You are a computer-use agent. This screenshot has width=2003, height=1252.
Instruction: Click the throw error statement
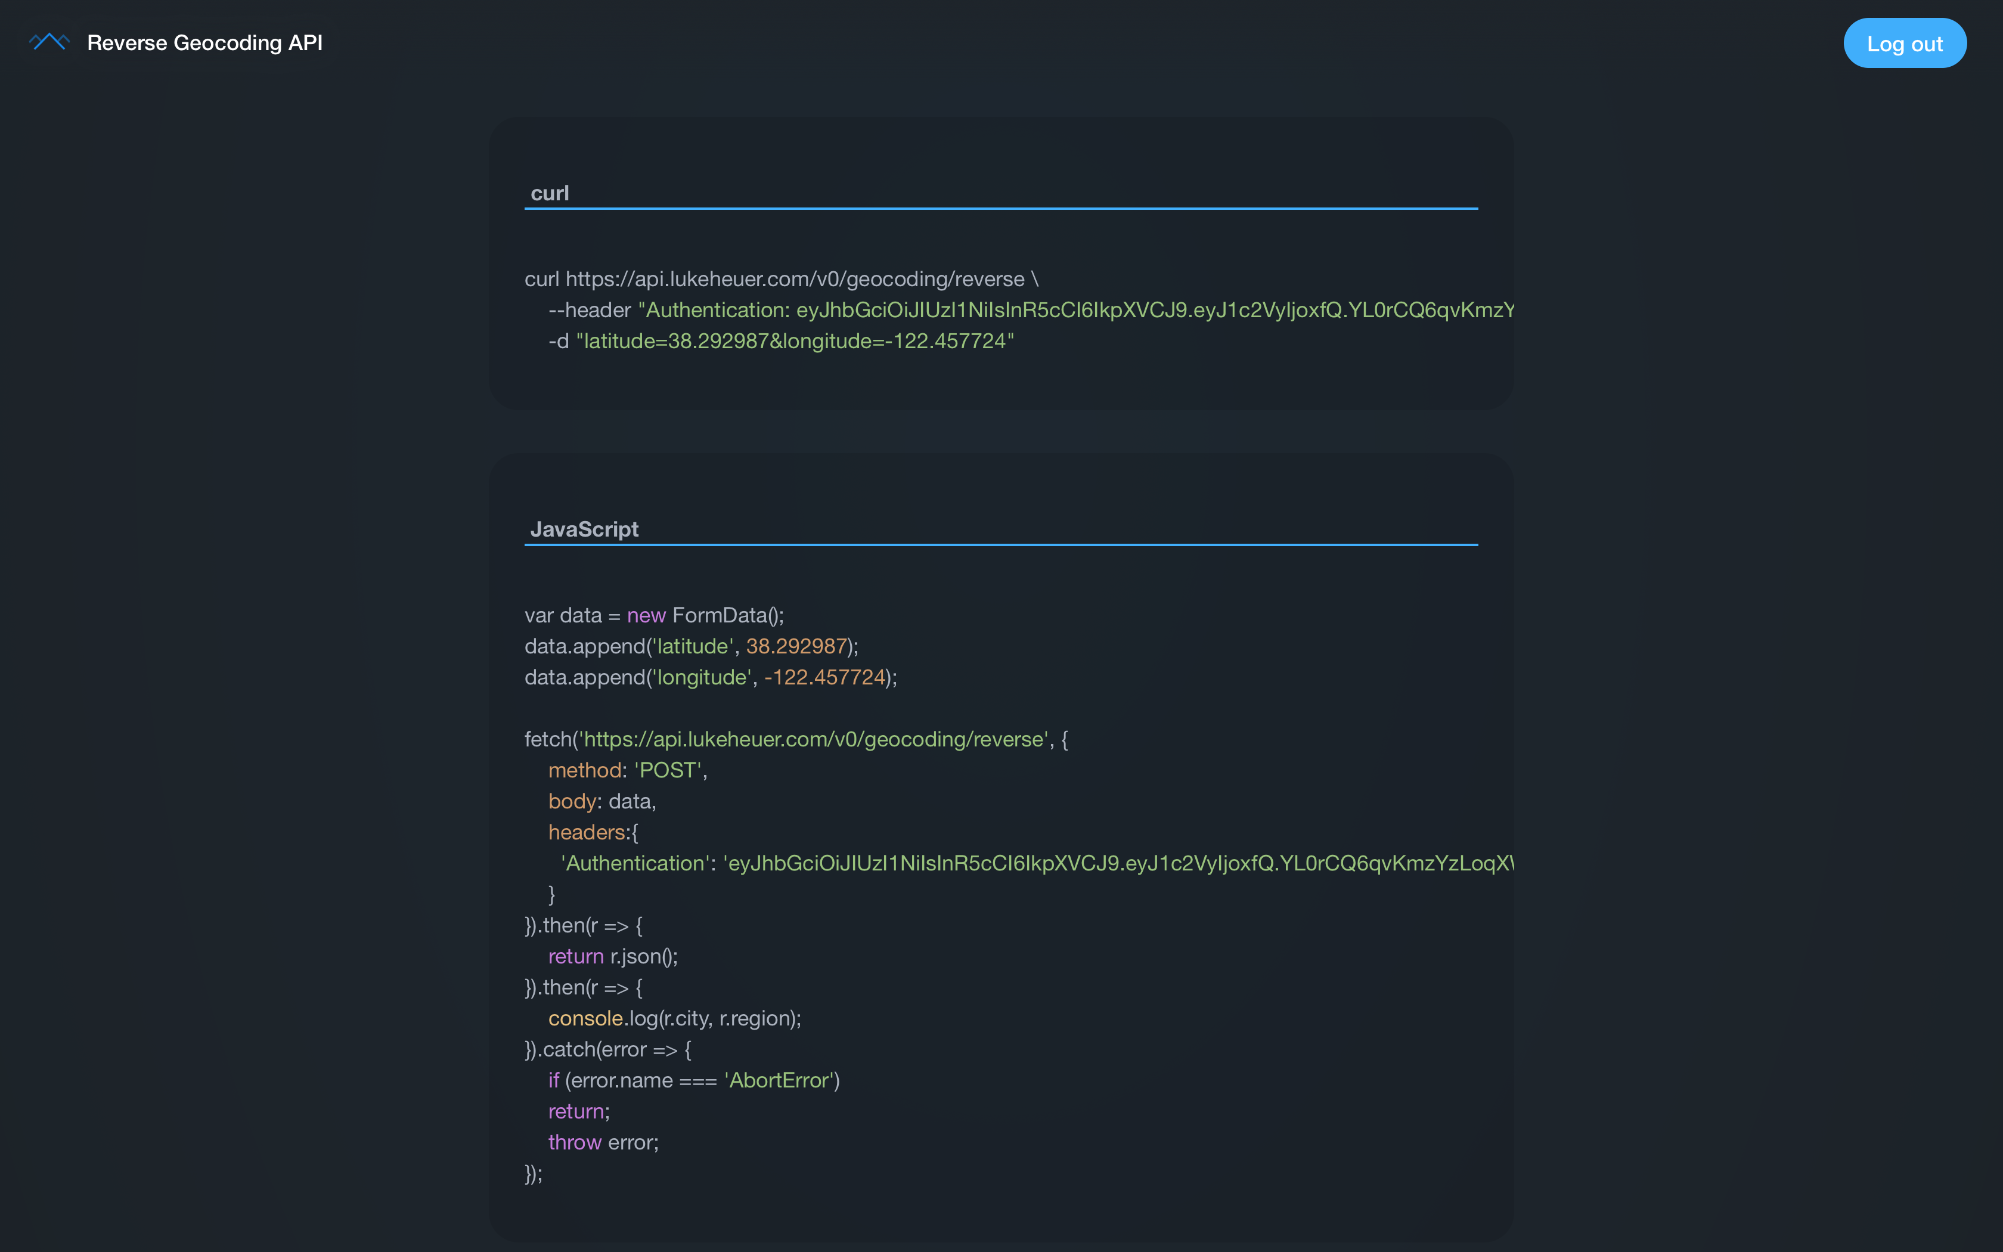pos(603,1142)
